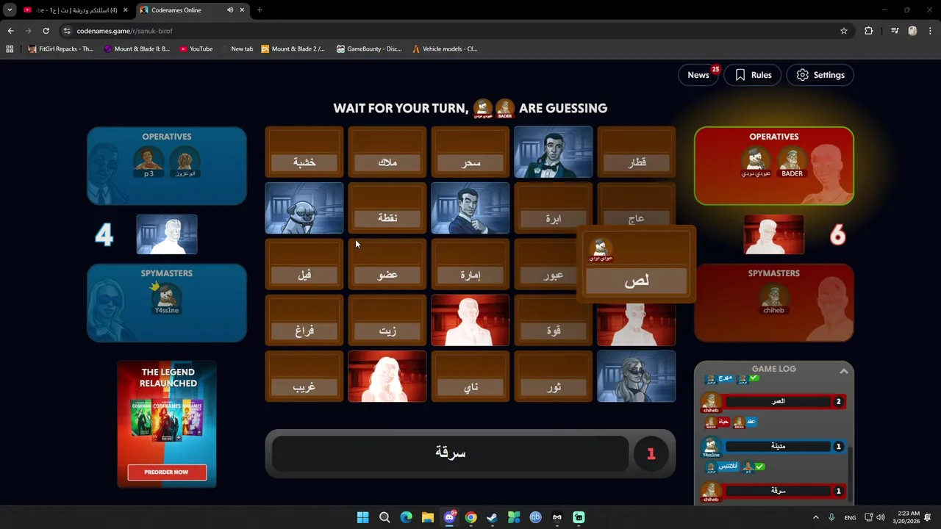Click the highlighted لص card

point(637,265)
